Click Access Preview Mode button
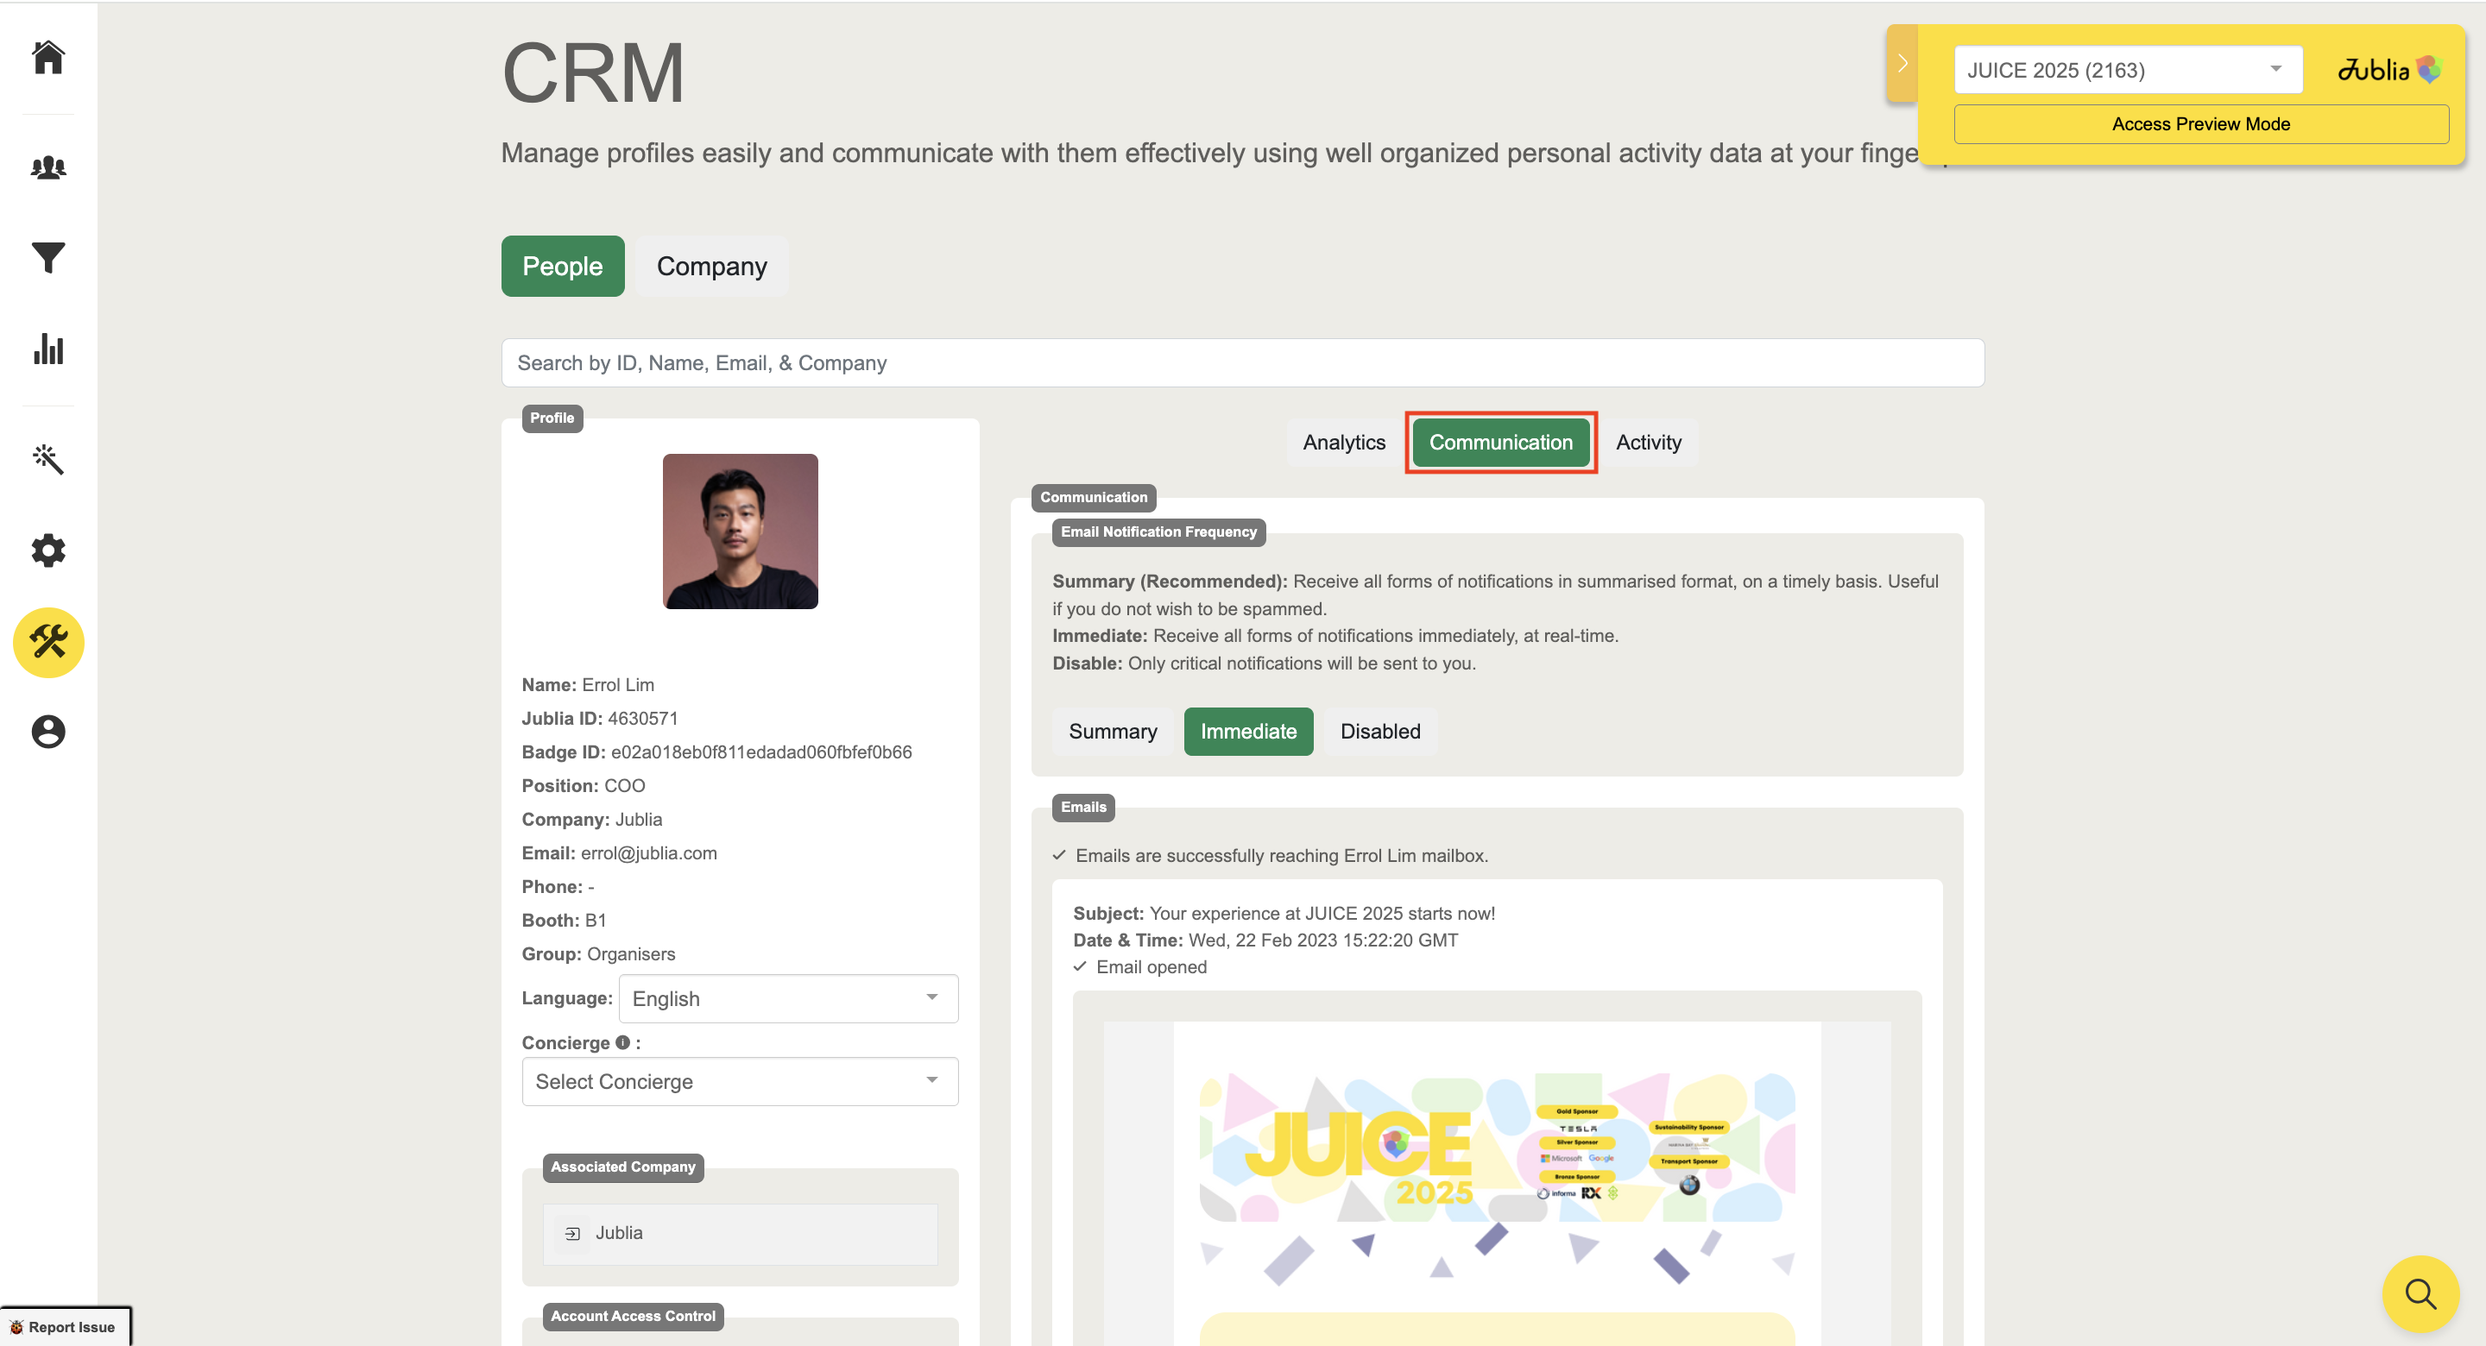This screenshot has width=2486, height=1346. click(x=2200, y=123)
